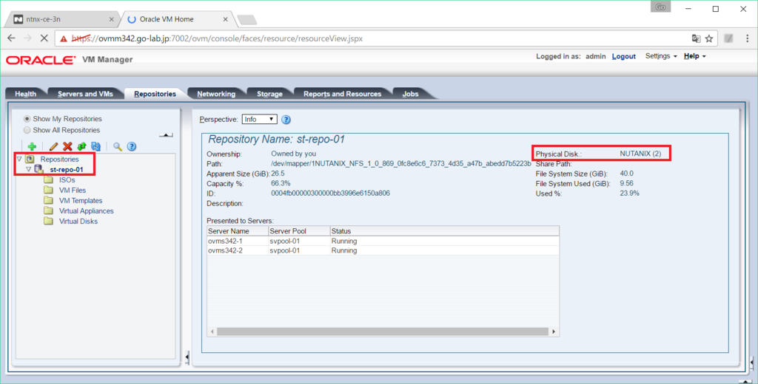The width and height of the screenshot is (758, 384).
Task: Click the blue Refresh Repository icon
Action: pos(95,147)
